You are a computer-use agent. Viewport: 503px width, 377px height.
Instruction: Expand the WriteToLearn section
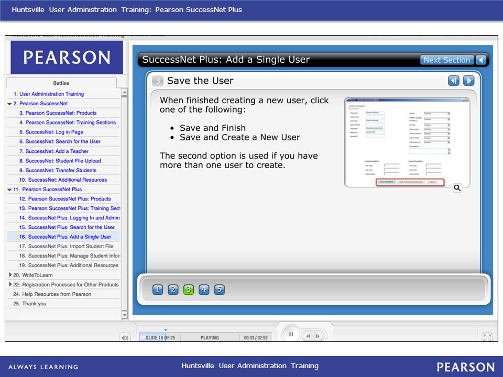pos(10,275)
